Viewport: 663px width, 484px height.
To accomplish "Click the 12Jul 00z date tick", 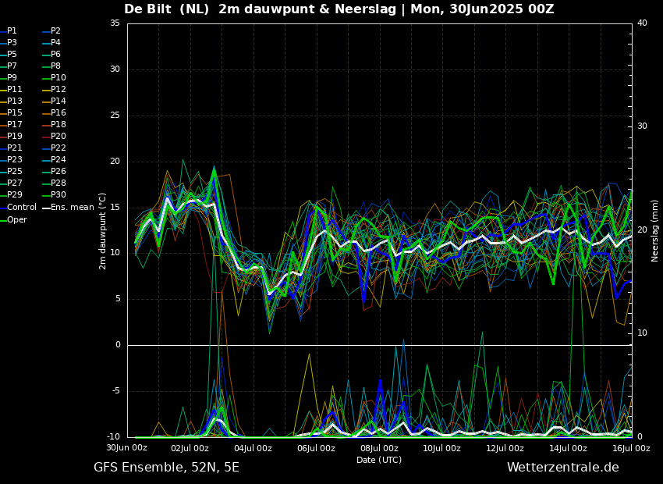I will click(x=505, y=448).
